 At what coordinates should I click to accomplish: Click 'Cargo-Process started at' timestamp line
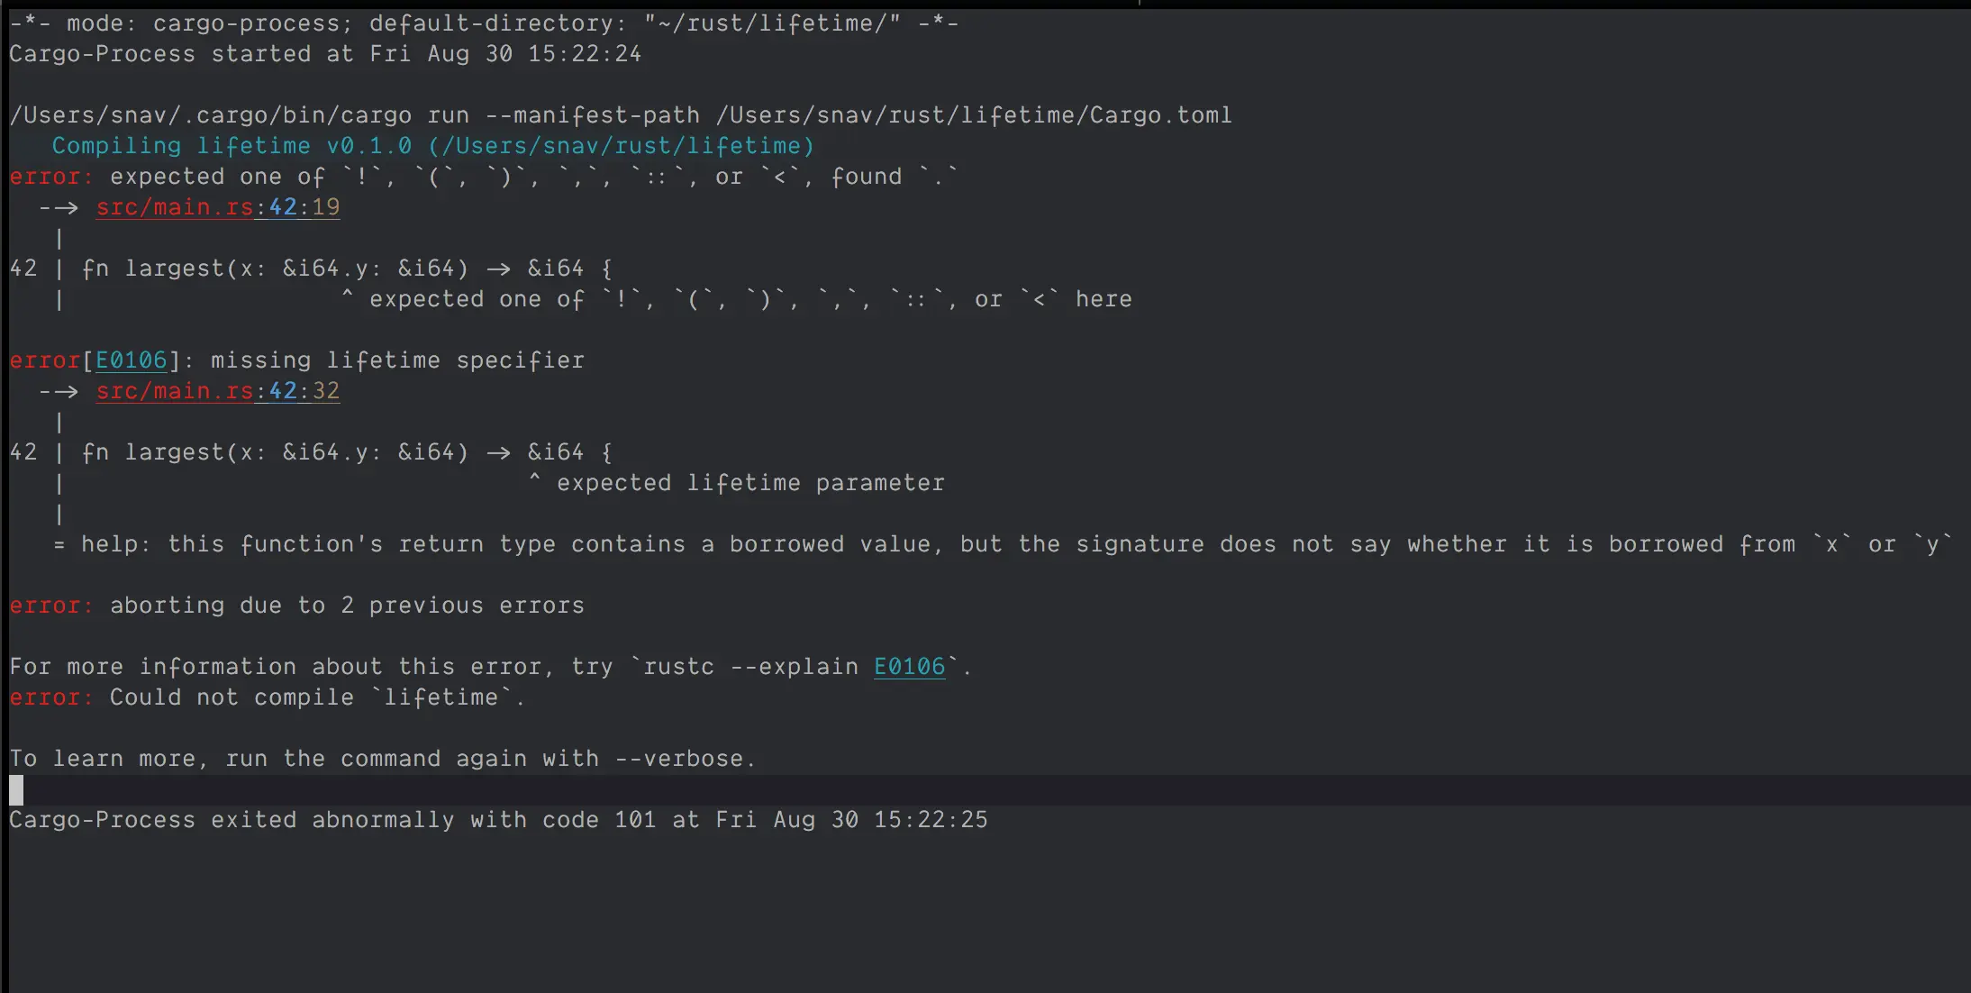pos(325,54)
